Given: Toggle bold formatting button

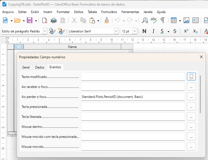Looking at the screenshot, I should (144, 31).
